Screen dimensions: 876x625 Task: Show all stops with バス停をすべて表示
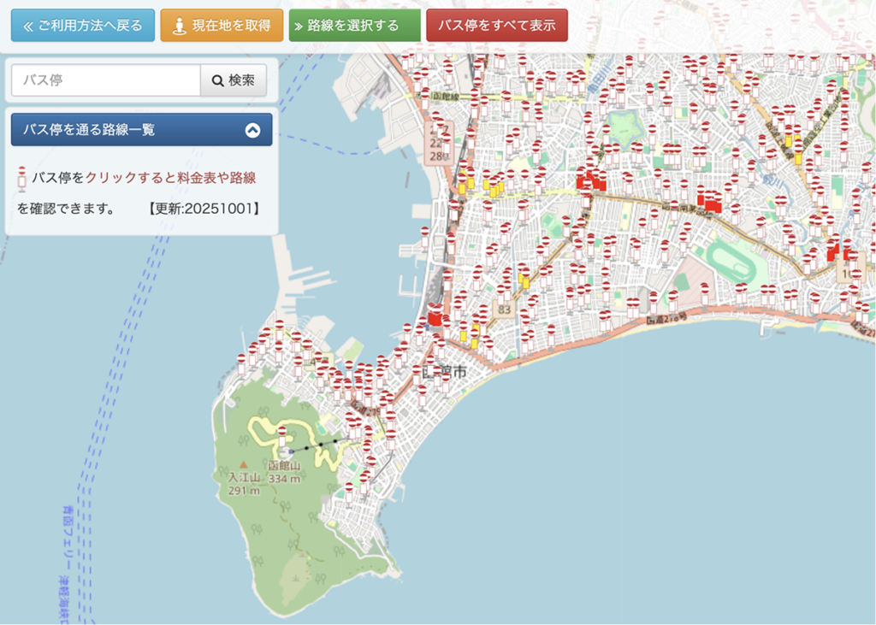coord(496,26)
